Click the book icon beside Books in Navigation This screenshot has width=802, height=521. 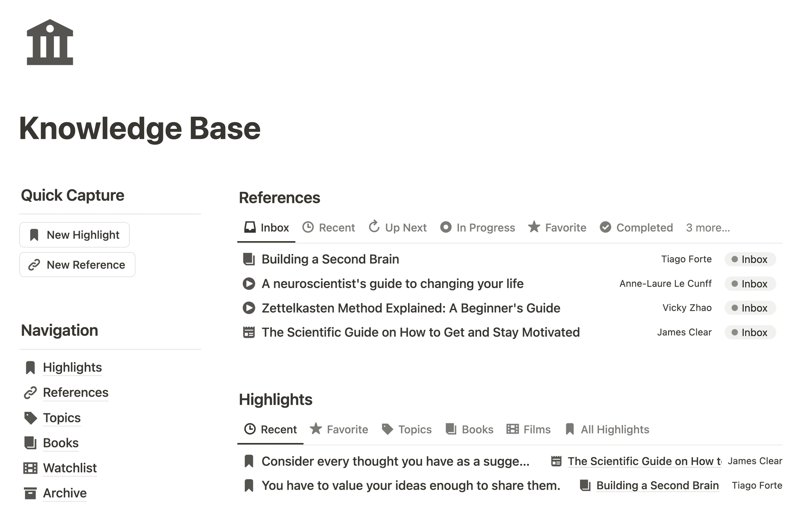[31, 442]
